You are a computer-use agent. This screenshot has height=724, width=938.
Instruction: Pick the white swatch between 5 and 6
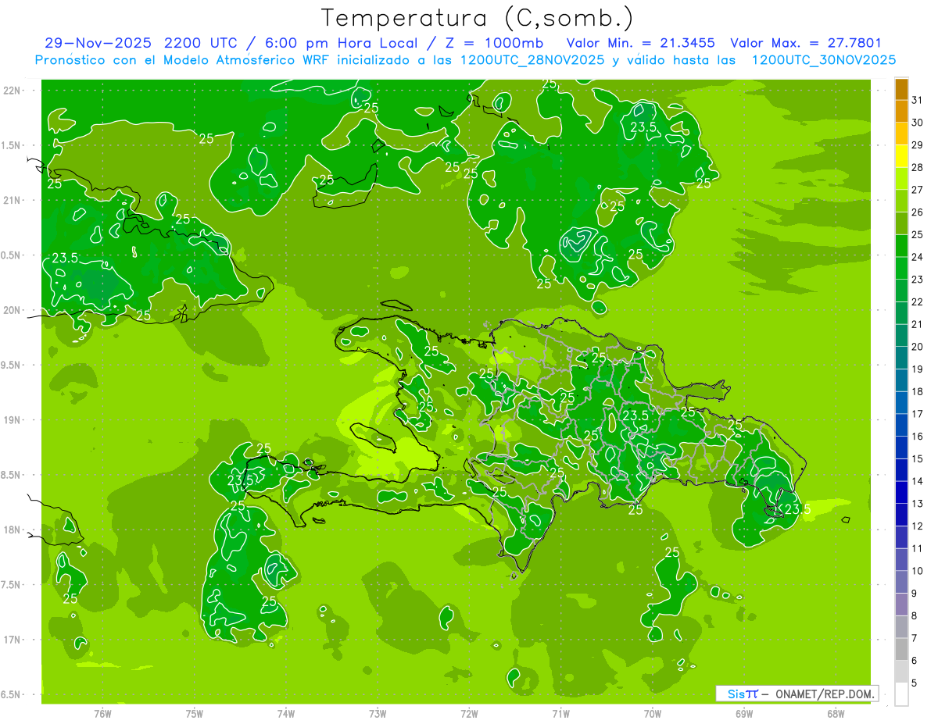pyautogui.click(x=901, y=672)
